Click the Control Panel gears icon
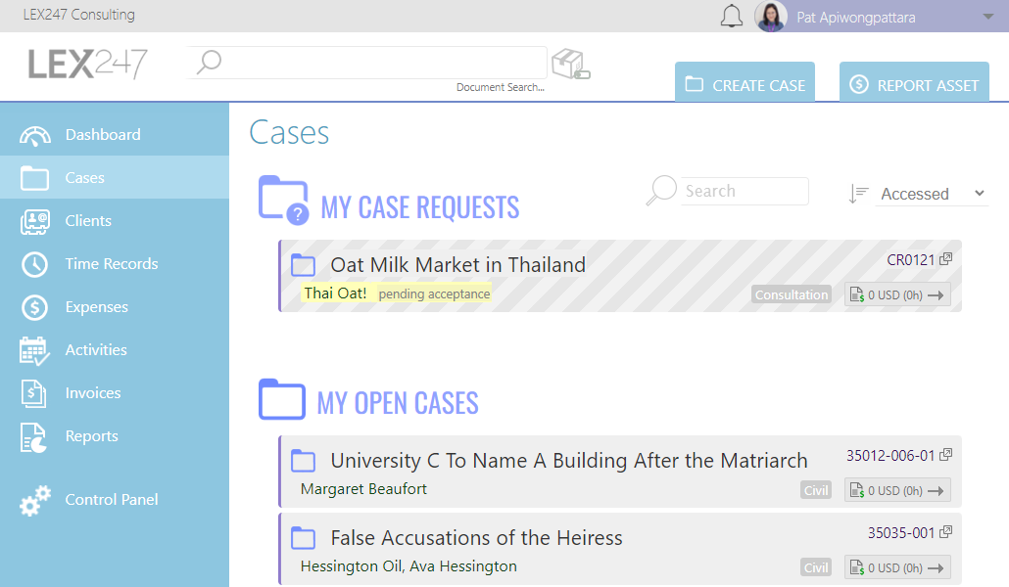Viewport: 1009px width, 587px height. click(x=35, y=500)
